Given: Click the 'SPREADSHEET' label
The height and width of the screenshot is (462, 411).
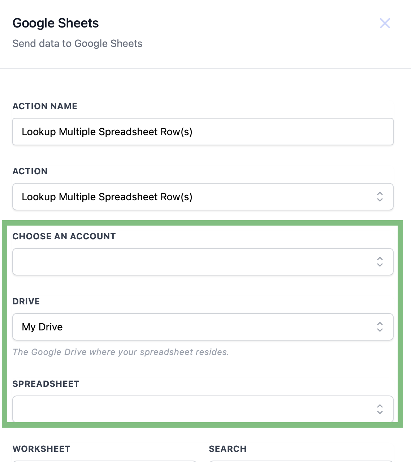Looking at the screenshot, I should (46, 384).
